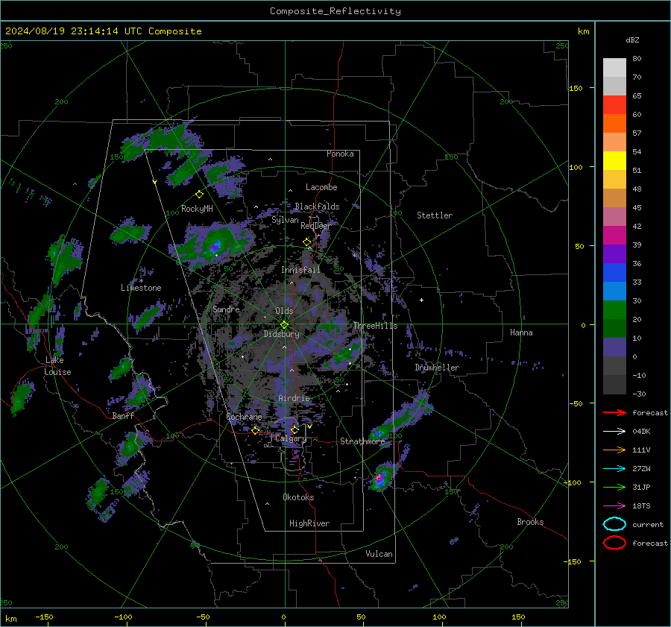This screenshot has width=671, height=627.
Task: Click the red forecast ellipse icon
Action: (614, 543)
